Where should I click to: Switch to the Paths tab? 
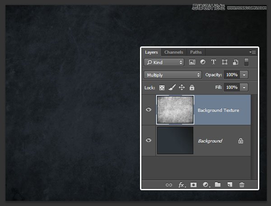click(196, 52)
